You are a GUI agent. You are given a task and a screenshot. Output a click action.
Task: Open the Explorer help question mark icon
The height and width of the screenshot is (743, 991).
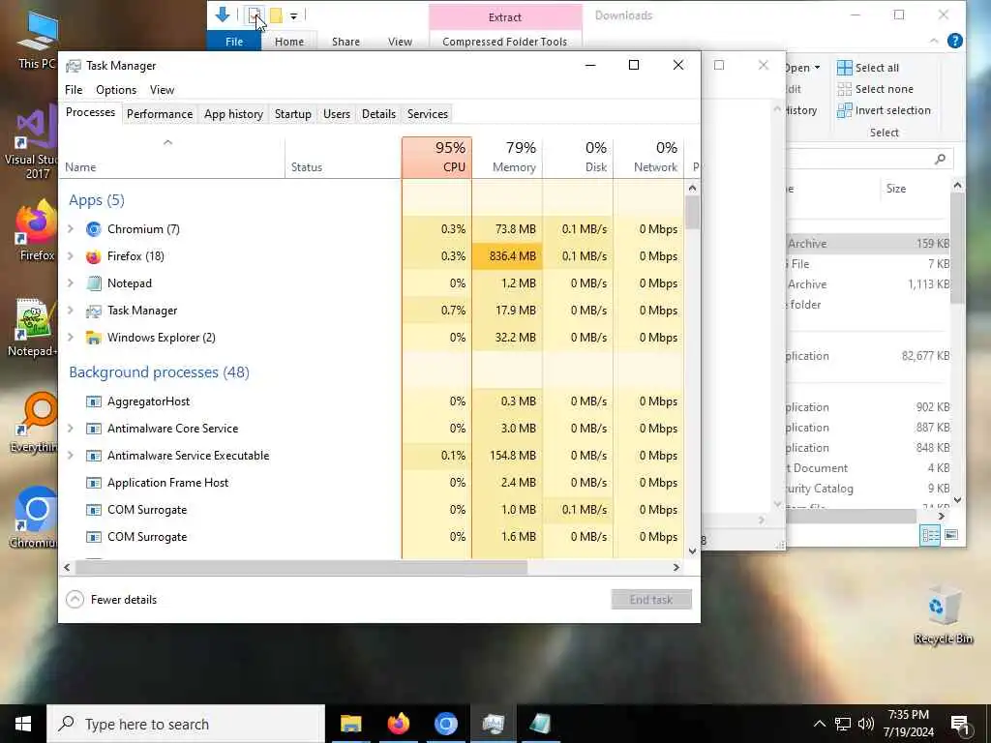point(955,41)
